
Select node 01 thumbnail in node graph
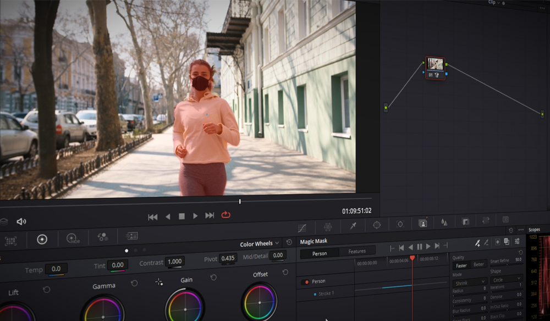(435, 64)
